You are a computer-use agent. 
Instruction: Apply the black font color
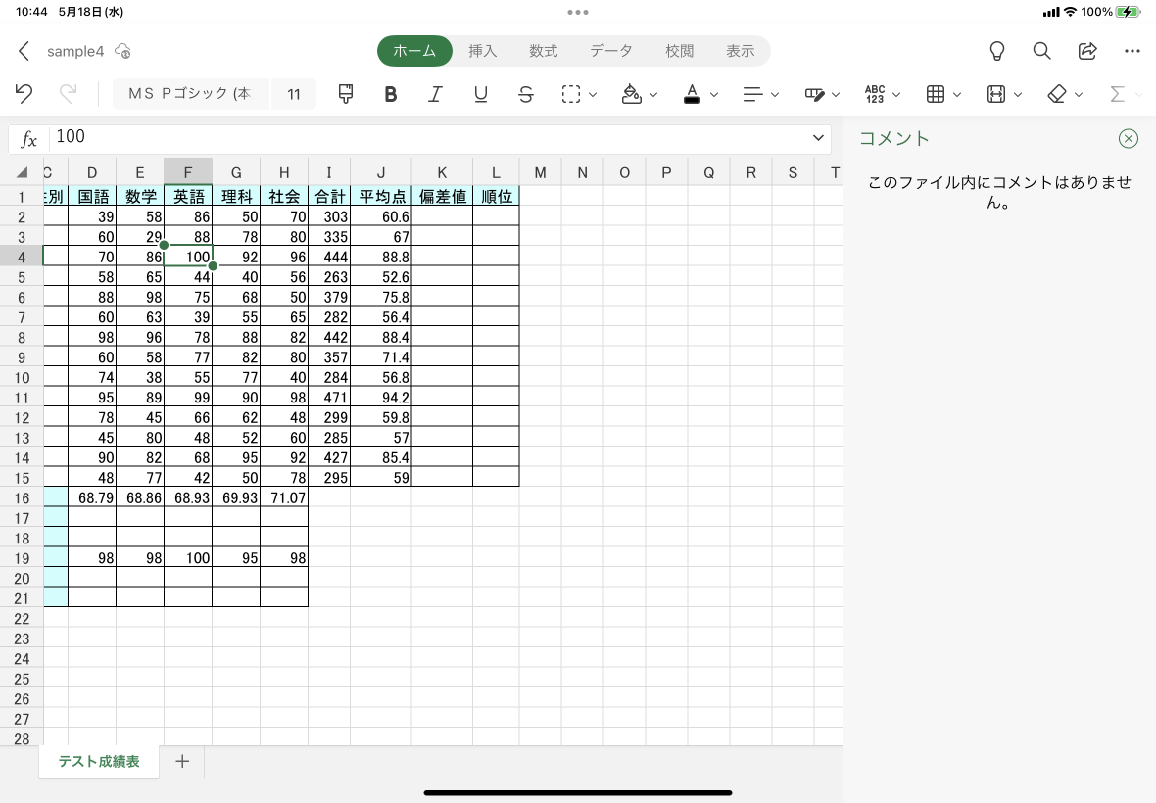pos(692,94)
